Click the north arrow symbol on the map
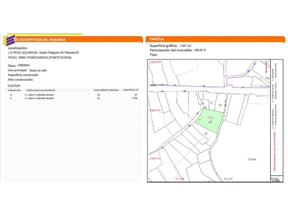The image size is (288, 216). pyautogui.click(x=266, y=67)
